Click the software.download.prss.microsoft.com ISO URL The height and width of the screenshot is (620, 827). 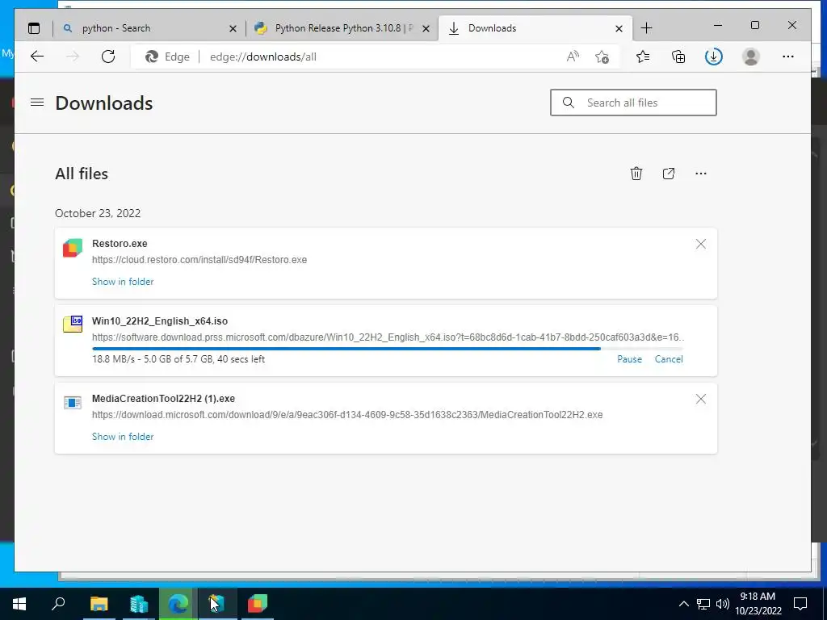tap(388, 337)
